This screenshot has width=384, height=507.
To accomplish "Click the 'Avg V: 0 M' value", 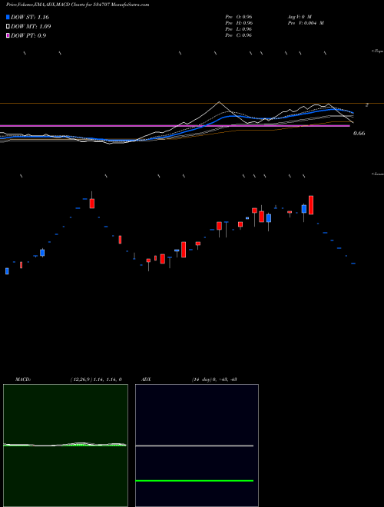I will click(x=299, y=17).
